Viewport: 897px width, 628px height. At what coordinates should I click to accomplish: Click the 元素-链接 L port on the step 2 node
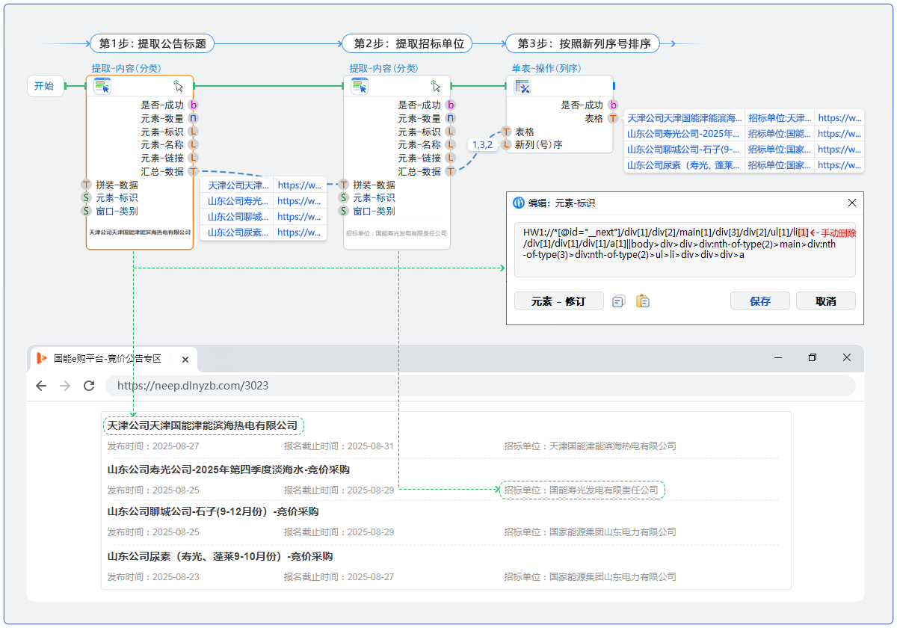pyautogui.click(x=450, y=158)
